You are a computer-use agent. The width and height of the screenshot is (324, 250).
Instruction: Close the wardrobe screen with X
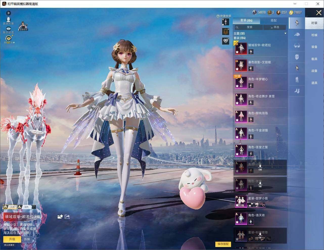pyautogui.click(x=319, y=13)
